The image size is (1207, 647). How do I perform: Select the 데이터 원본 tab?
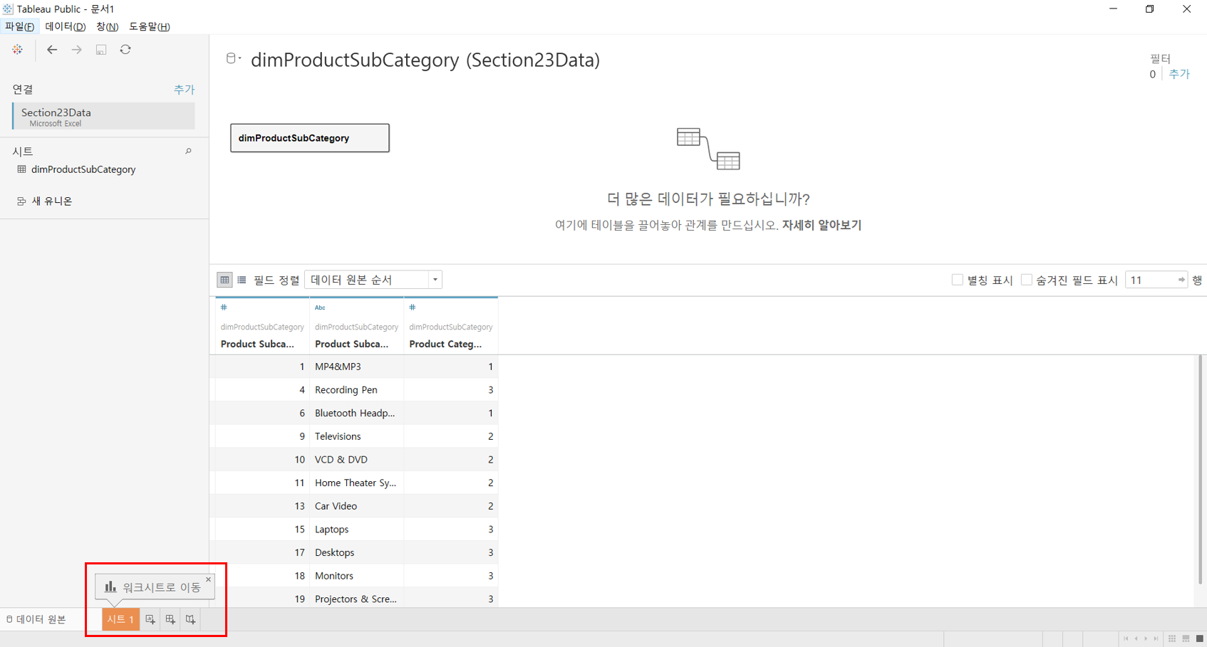click(x=36, y=620)
